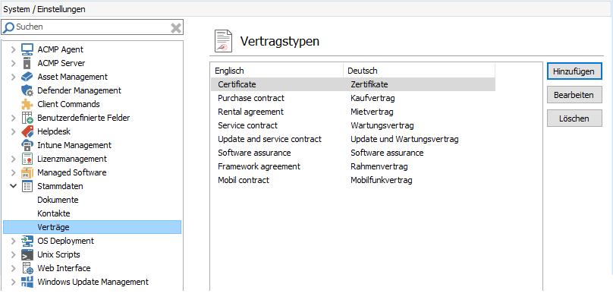Click the Asset Management icon
The image size is (613, 300).
point(27,77)
